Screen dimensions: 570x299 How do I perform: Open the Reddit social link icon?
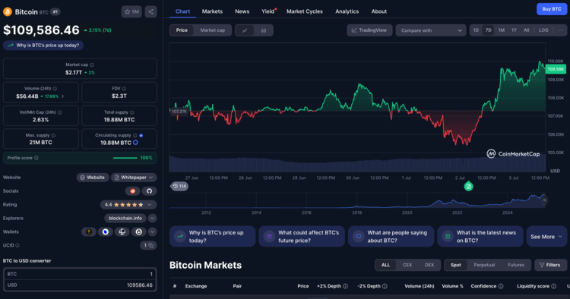[133, 191]
